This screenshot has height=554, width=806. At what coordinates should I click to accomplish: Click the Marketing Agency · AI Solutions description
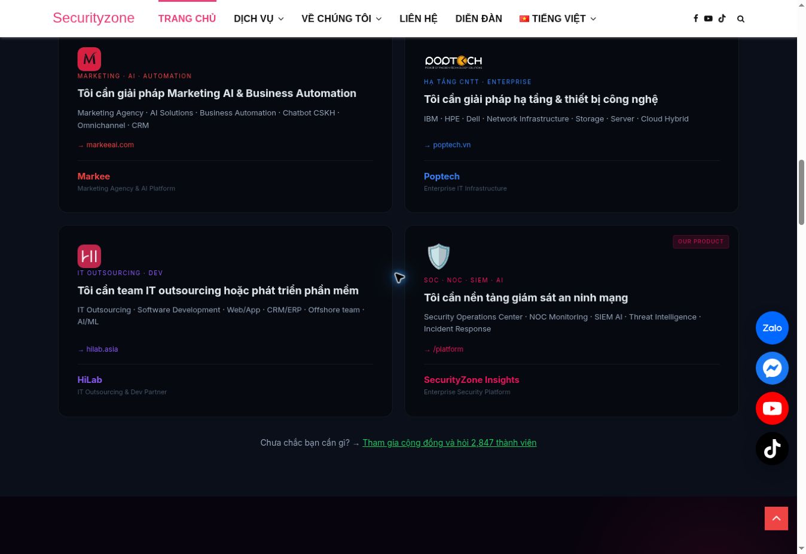click(x=209, y=119)
